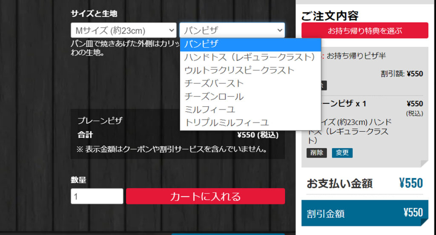The width and height of the screenshot is (436, 235).
Task: Click the ご注文内容 heading
Action: click(x=330, y=16)
